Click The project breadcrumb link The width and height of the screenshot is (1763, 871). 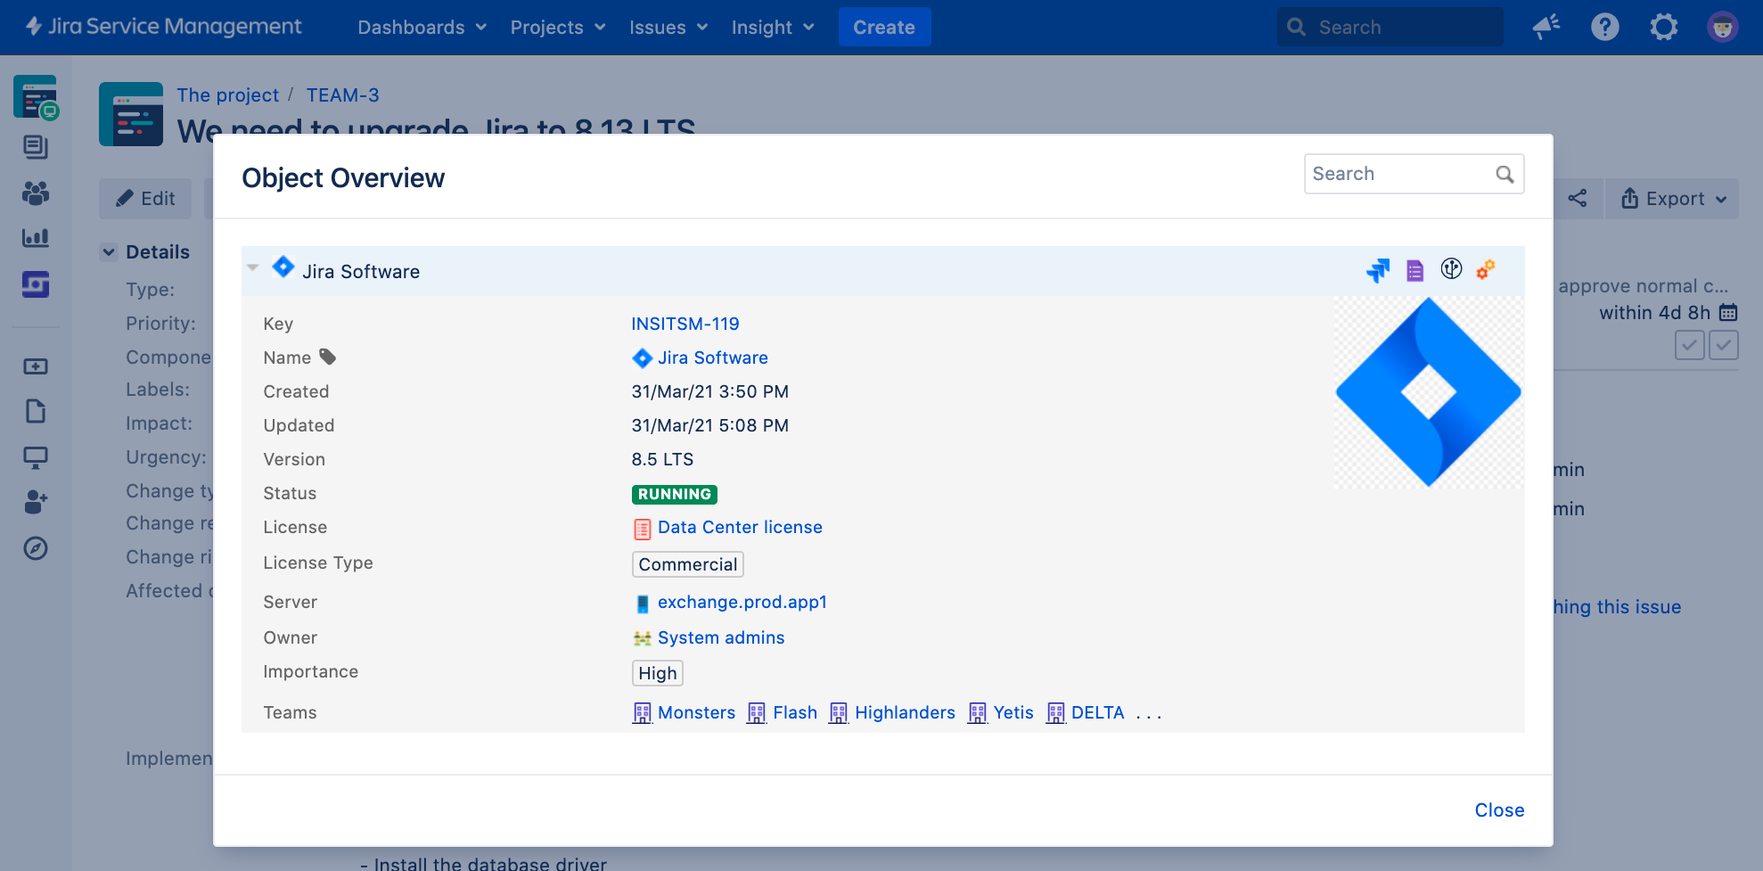[x=227, y=94]
